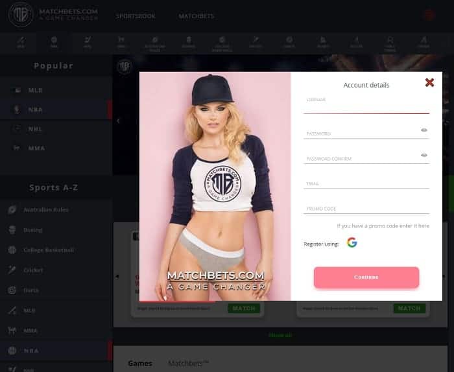Click the Matchbets promotional model image
Screen dimensions: 454x372
215,186
